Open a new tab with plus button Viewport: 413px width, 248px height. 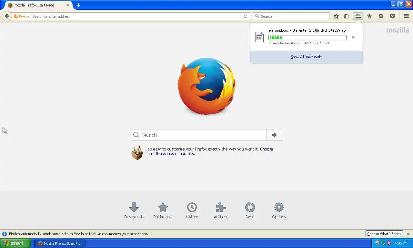coord(78,5)
